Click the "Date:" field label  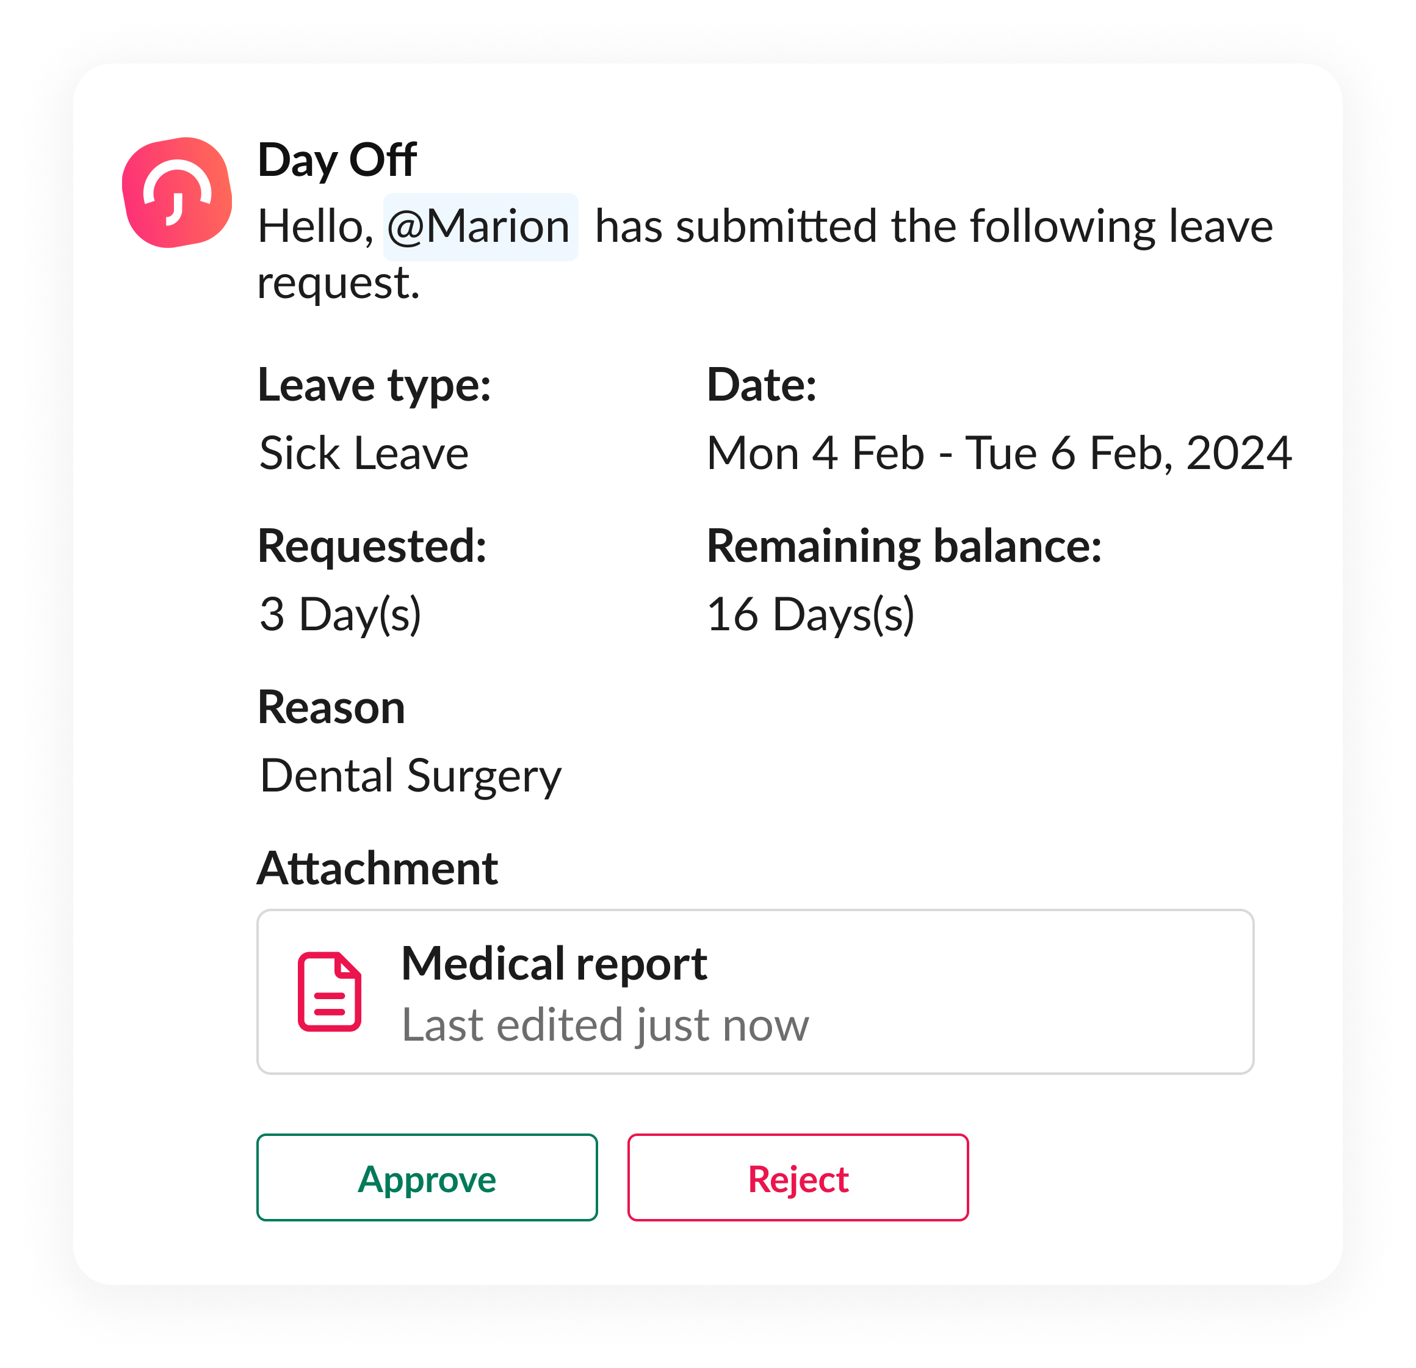[762, 385]
